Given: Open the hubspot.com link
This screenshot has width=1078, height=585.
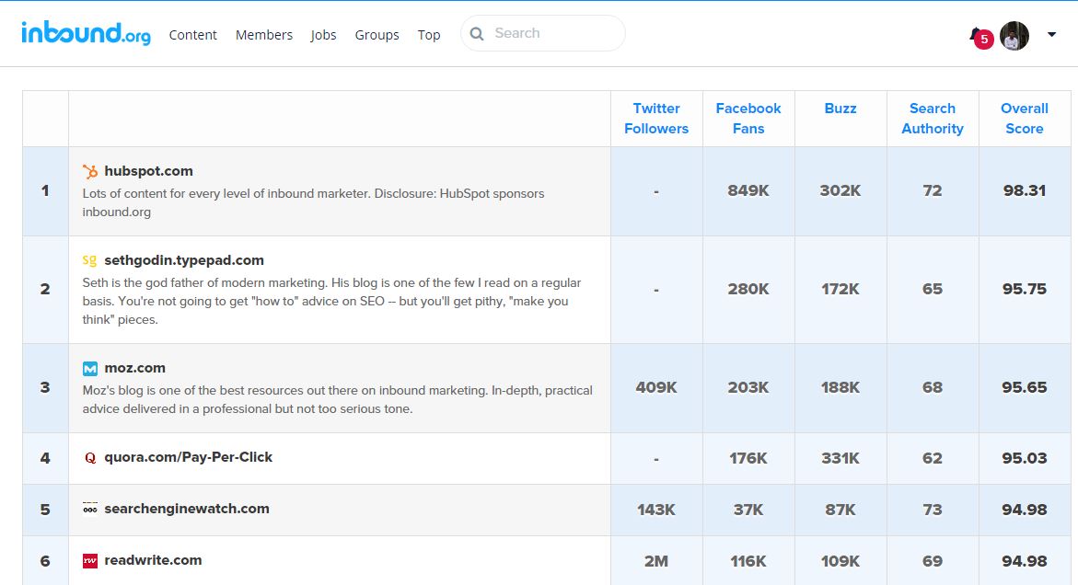Looking at the screenshot, I should tap(148, 171).
